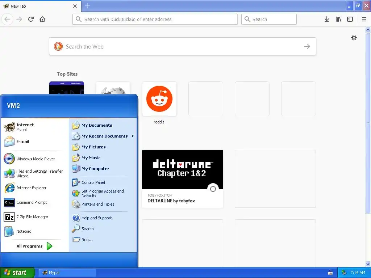Viewport: 371px width, 278px height.
Task: Open Set Program Access and Defaults
Action: tap(103, 193)
